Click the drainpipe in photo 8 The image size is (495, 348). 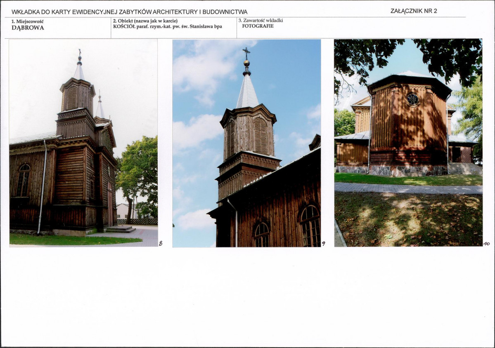(42, 187)
